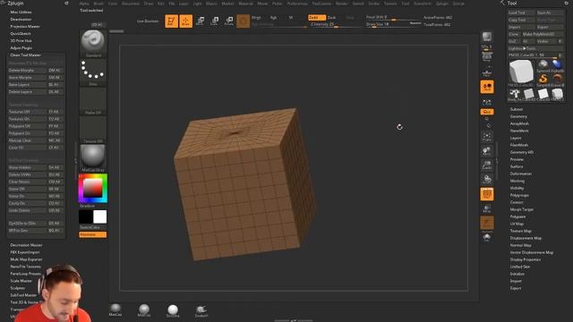Viewport: 573px width, 322px height.
Task: Click the Save As button
Action: point(550,13)
